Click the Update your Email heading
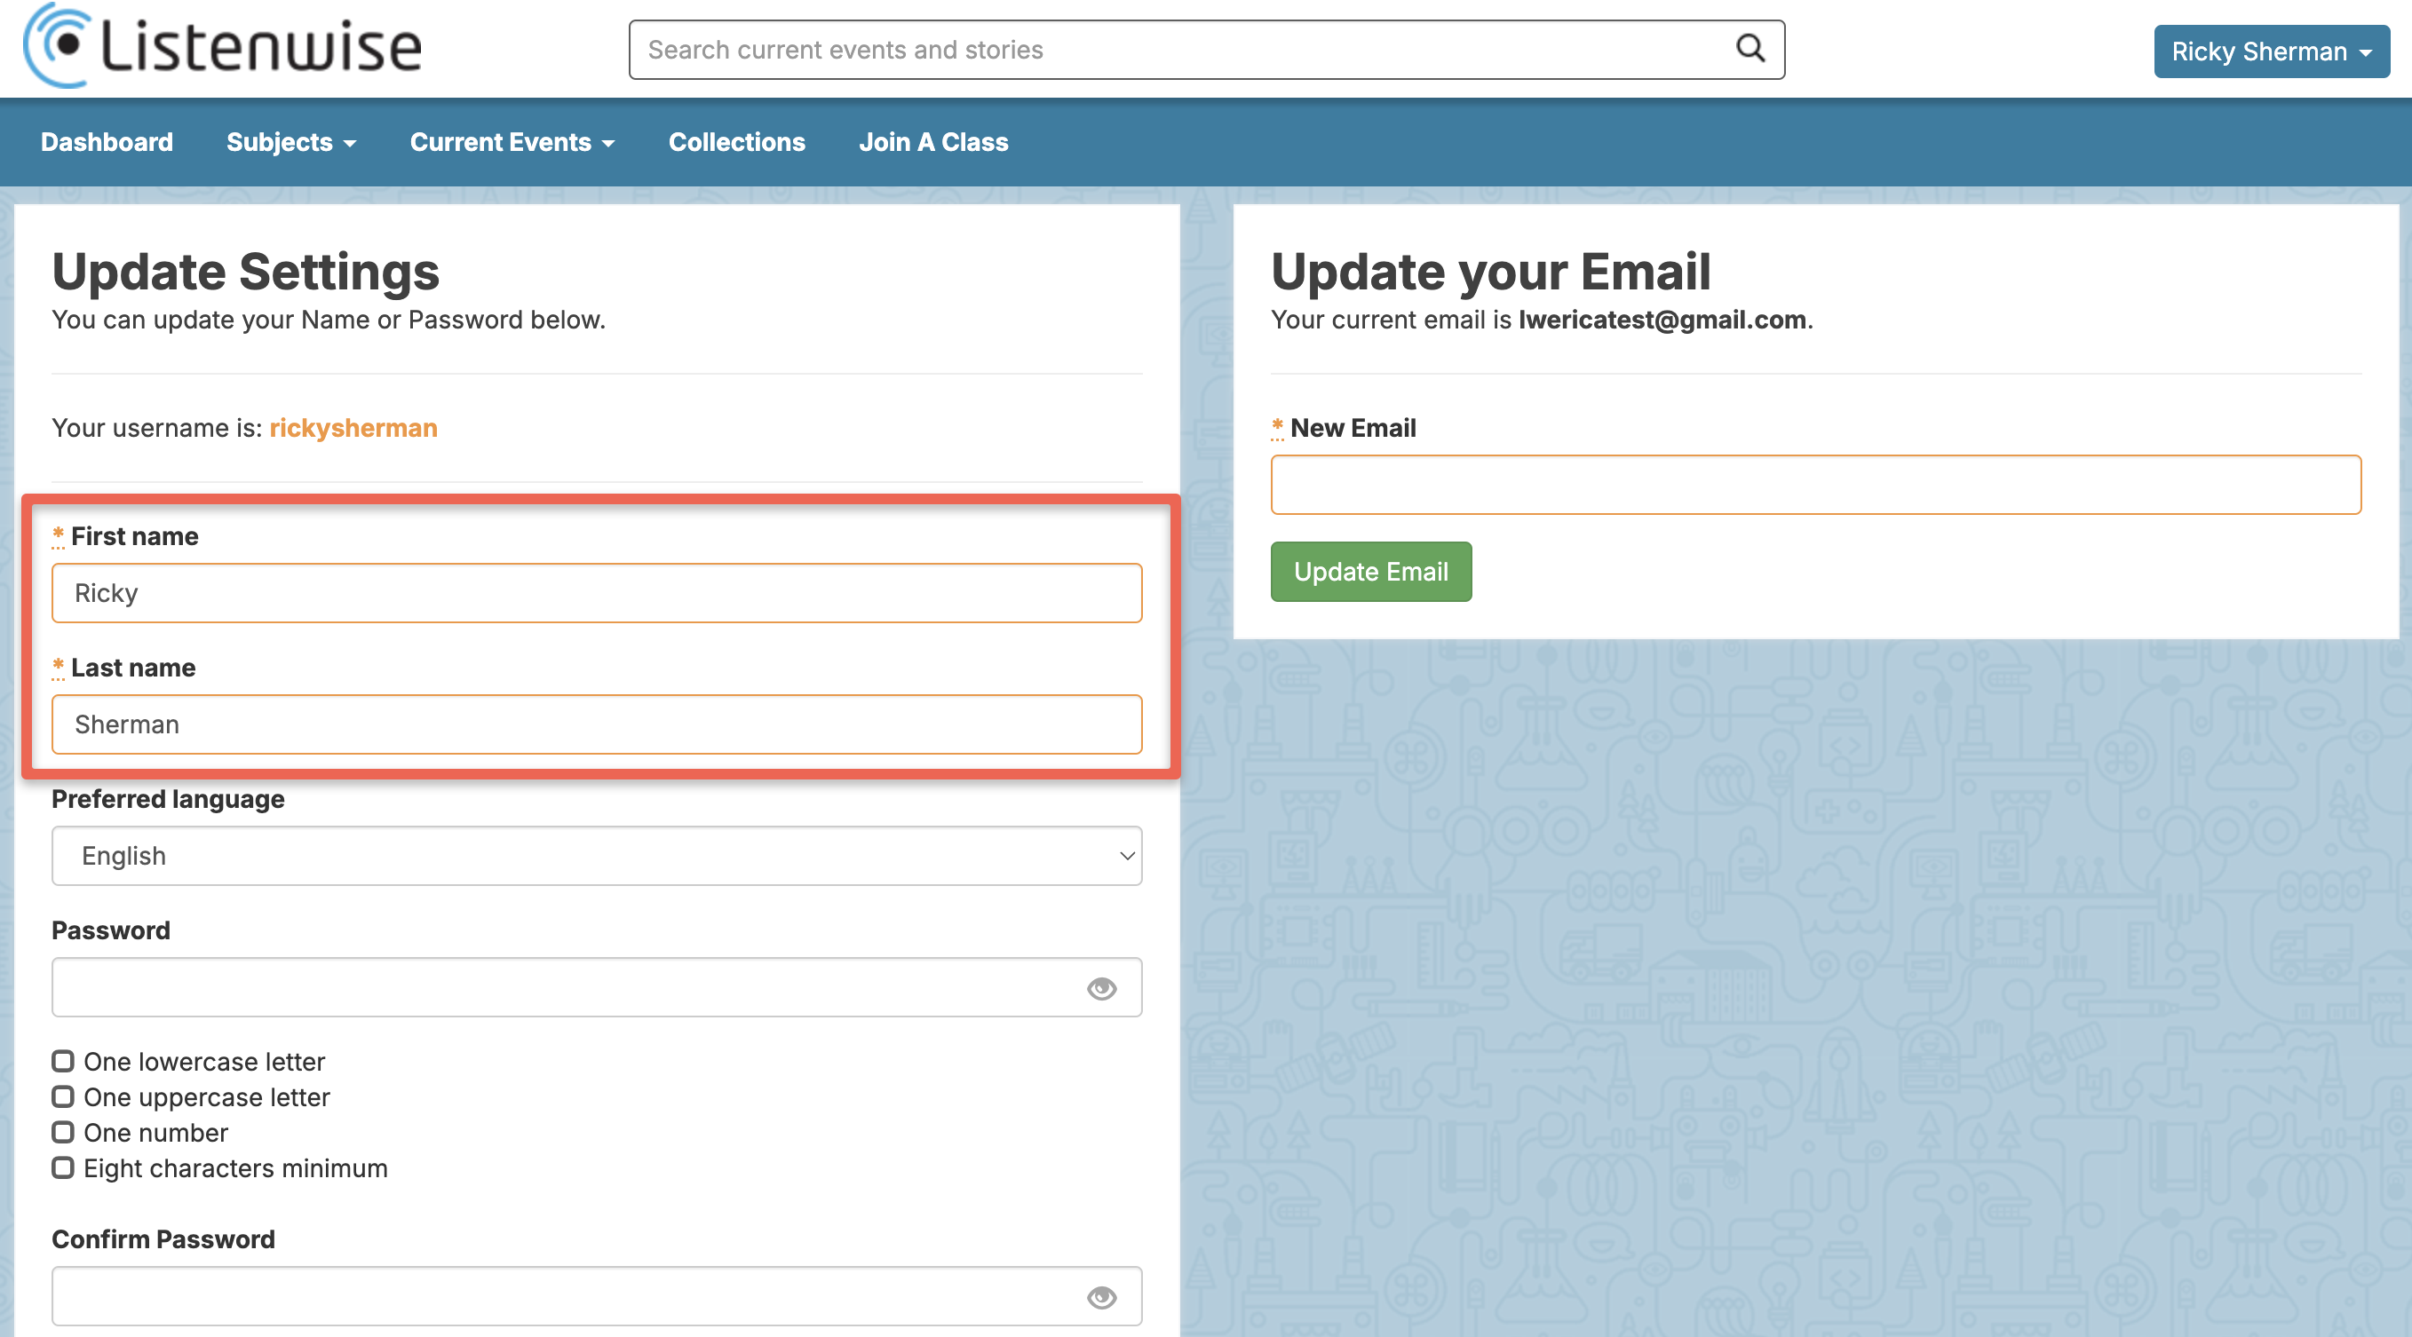The image size is (2412, 1337). [1491, 272]
